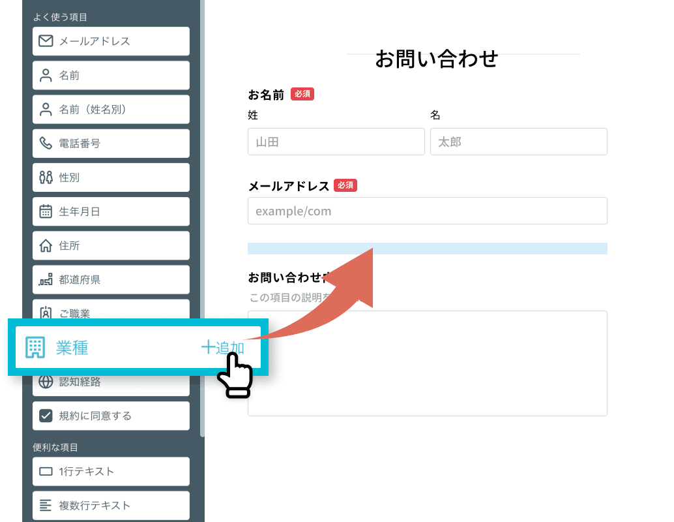The width and height of the screenshot is (674, 522).
Task: Click the 姓 input with placeholder 山田
Action: 336,142
